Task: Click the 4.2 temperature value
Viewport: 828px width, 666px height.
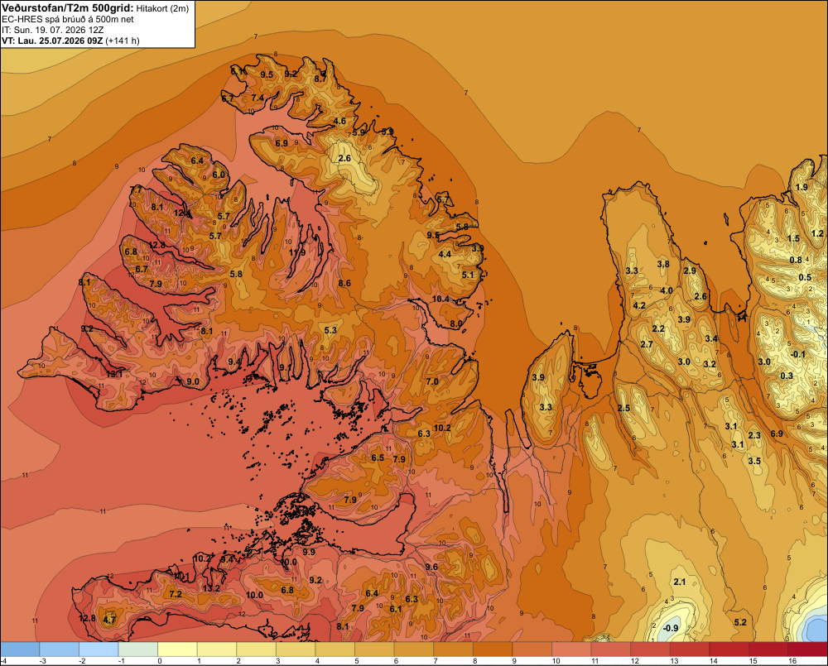Action: click(639, 305)
